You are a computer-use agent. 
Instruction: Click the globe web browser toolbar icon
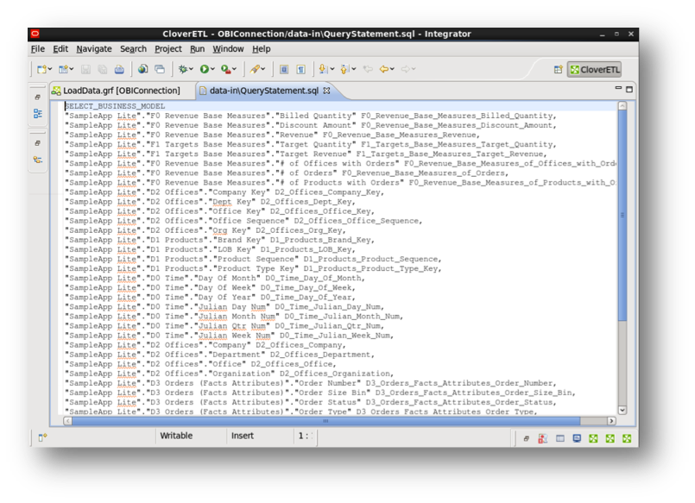coord(142,69)
